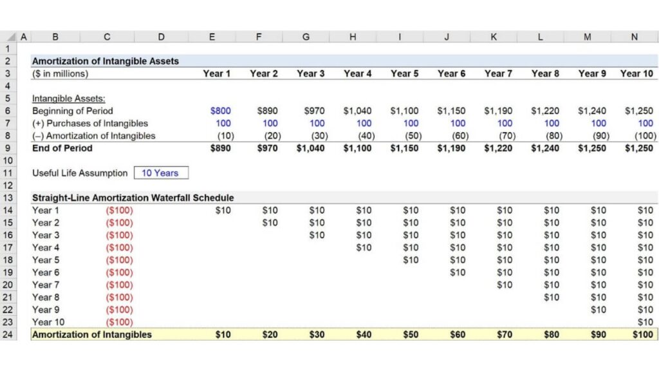Click the "10 Years" useful life input cell
Viewport: 659px width, 371px height.
[x=161, y=173]
